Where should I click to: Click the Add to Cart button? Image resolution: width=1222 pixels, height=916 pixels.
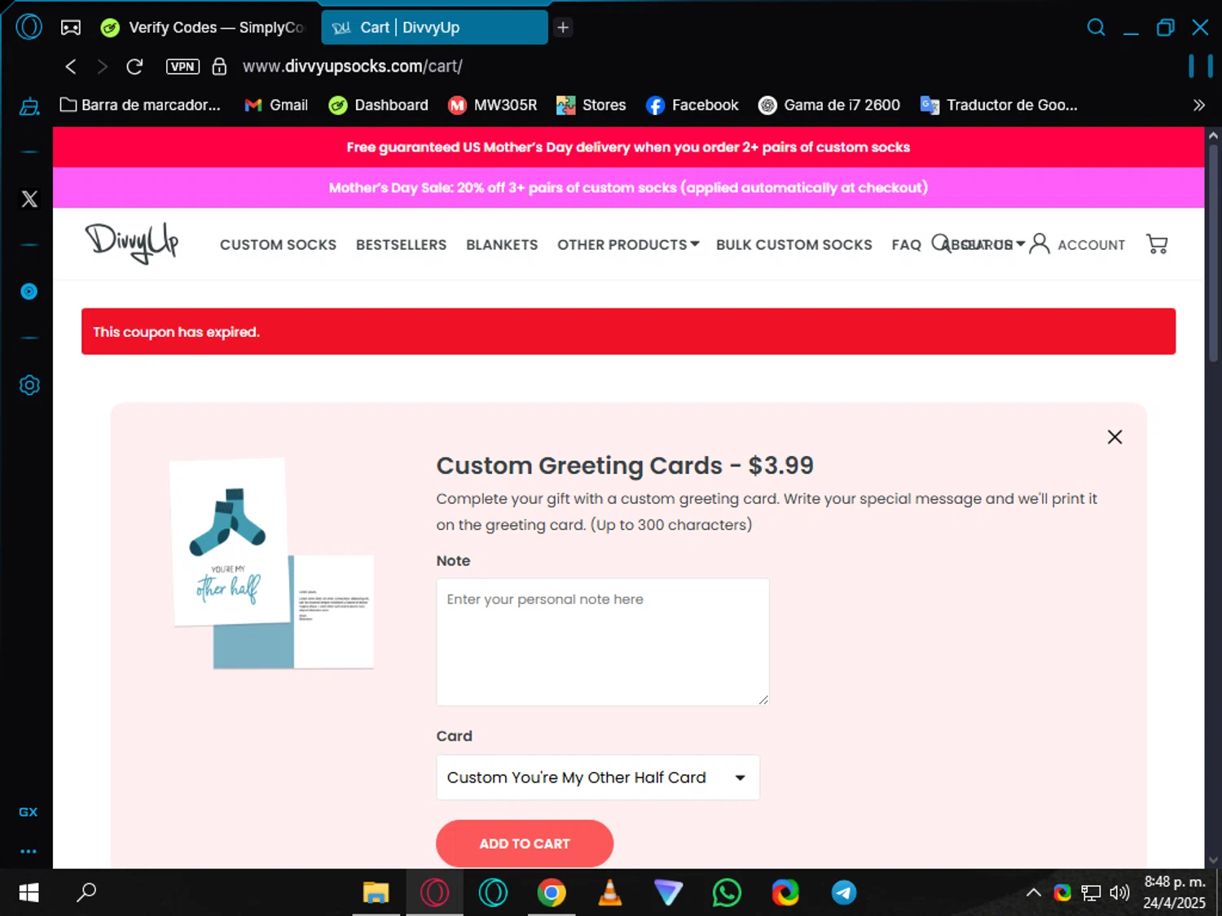click(525, 844)
